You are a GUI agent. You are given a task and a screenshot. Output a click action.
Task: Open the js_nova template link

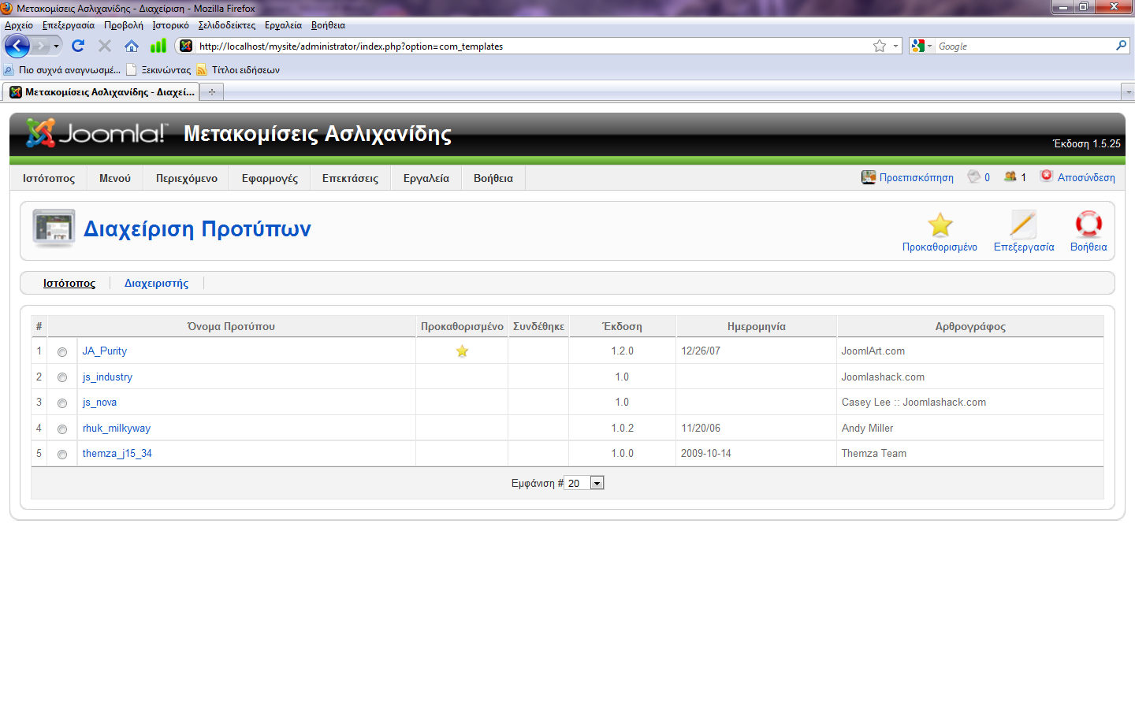pyautogui.click(x=99, y=403)
